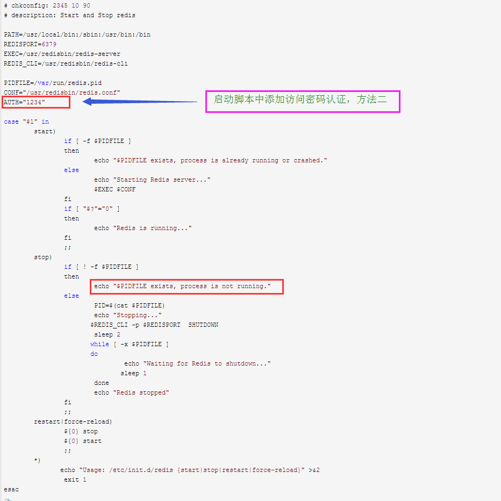This screenshot has height=501, width=501.
Task: Click the 'Usage: /etc/init.d/redis' echo line
Action: click(x=190, y=470)
